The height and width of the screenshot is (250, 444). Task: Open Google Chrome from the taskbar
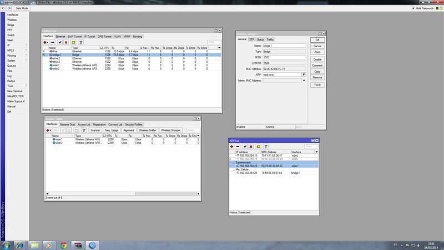[x=63, y=246]
